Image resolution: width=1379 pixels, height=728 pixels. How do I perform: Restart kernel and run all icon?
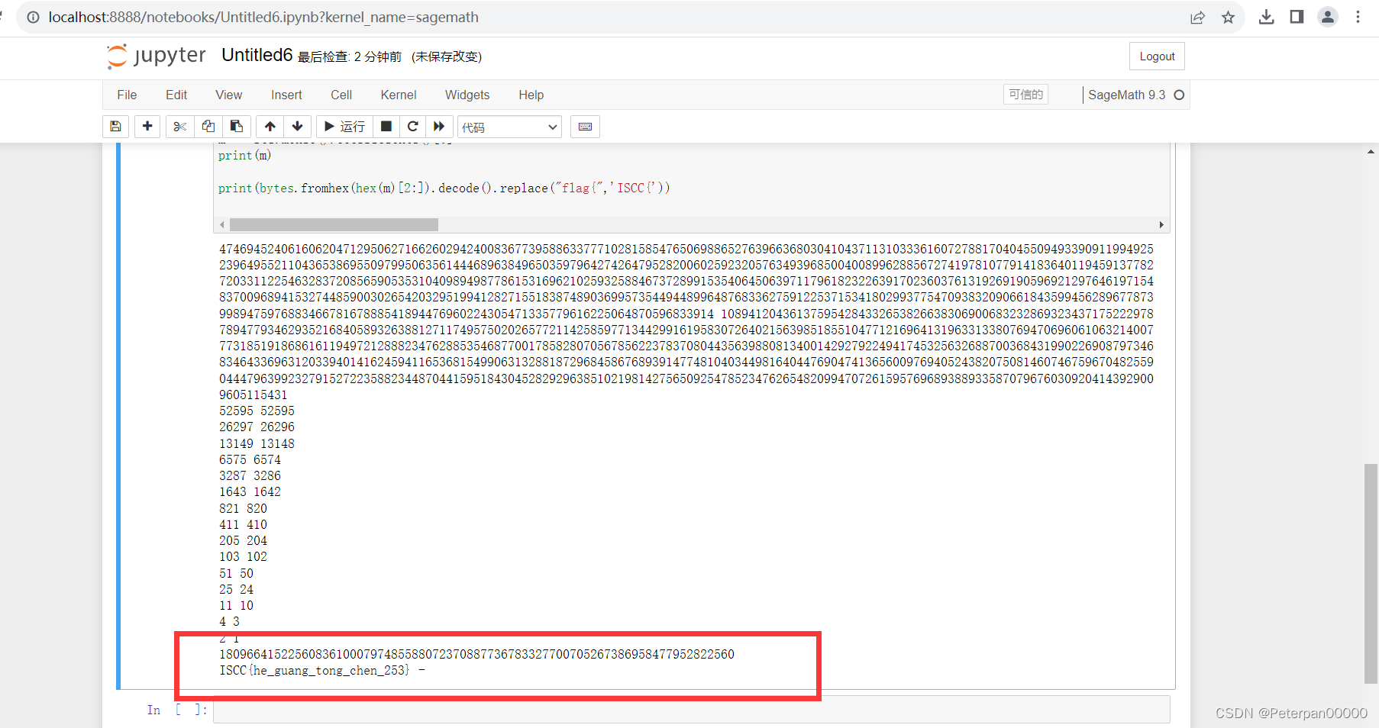[x=439, y=127]
